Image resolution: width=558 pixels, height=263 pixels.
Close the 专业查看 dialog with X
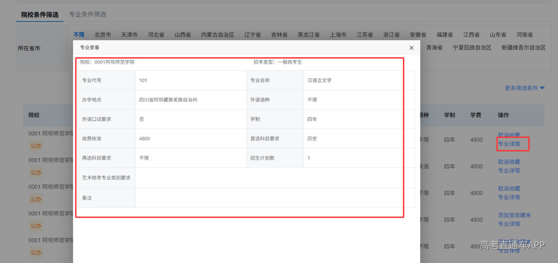(x=411, y=48)
